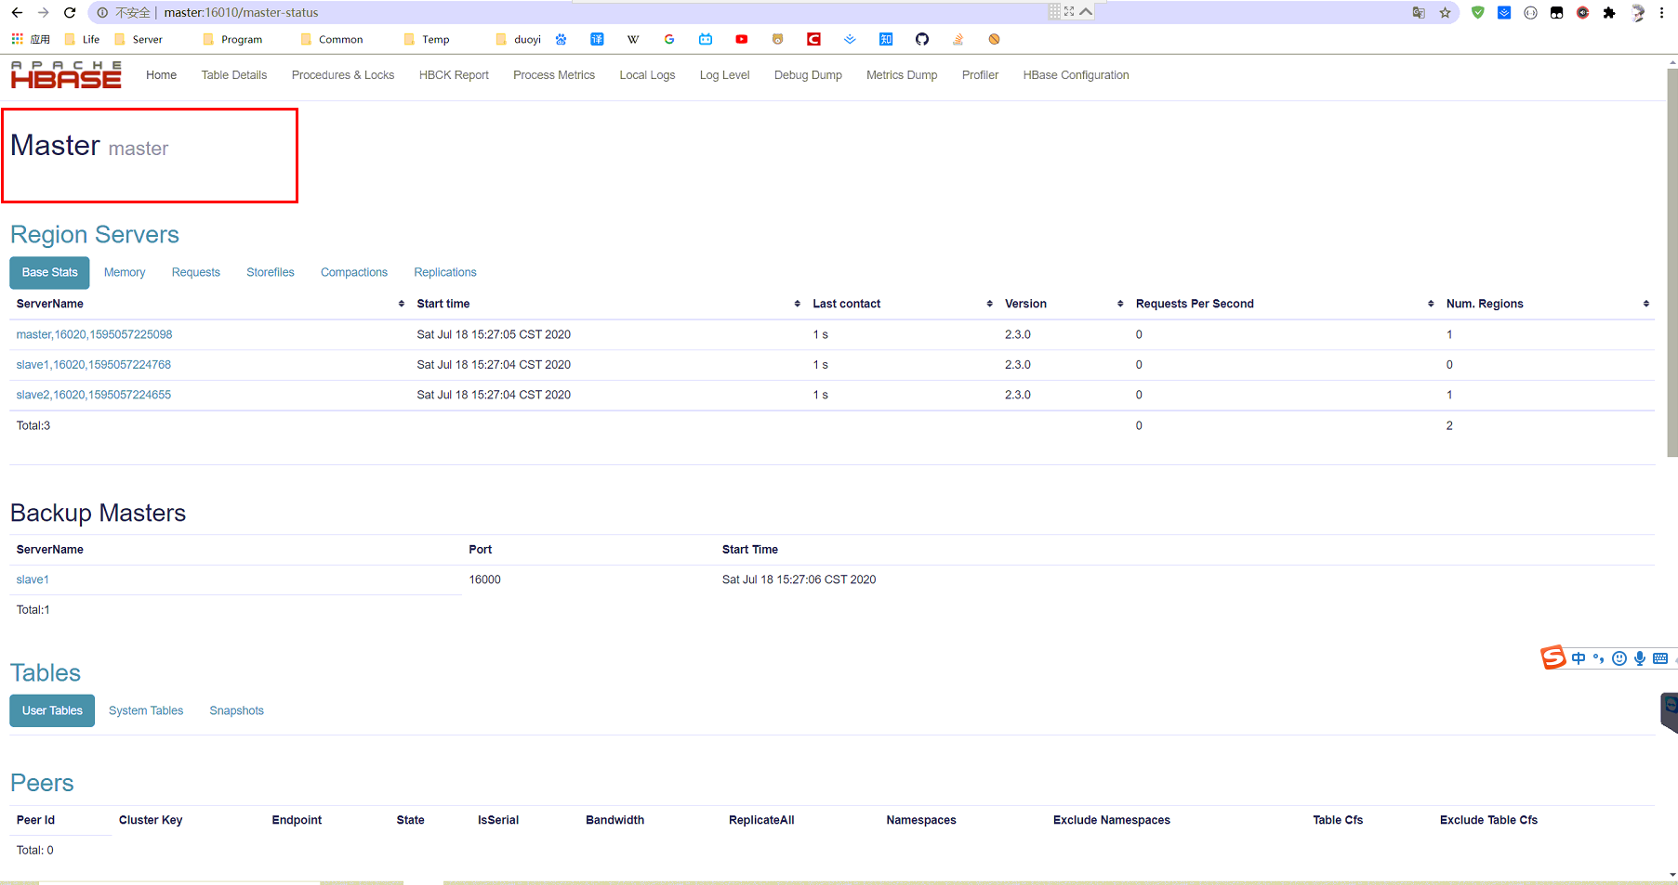Open region server master,16020,1595057225098
Image resolution: width=1678 pixels, height=885 pixels.
pos(94,334)
